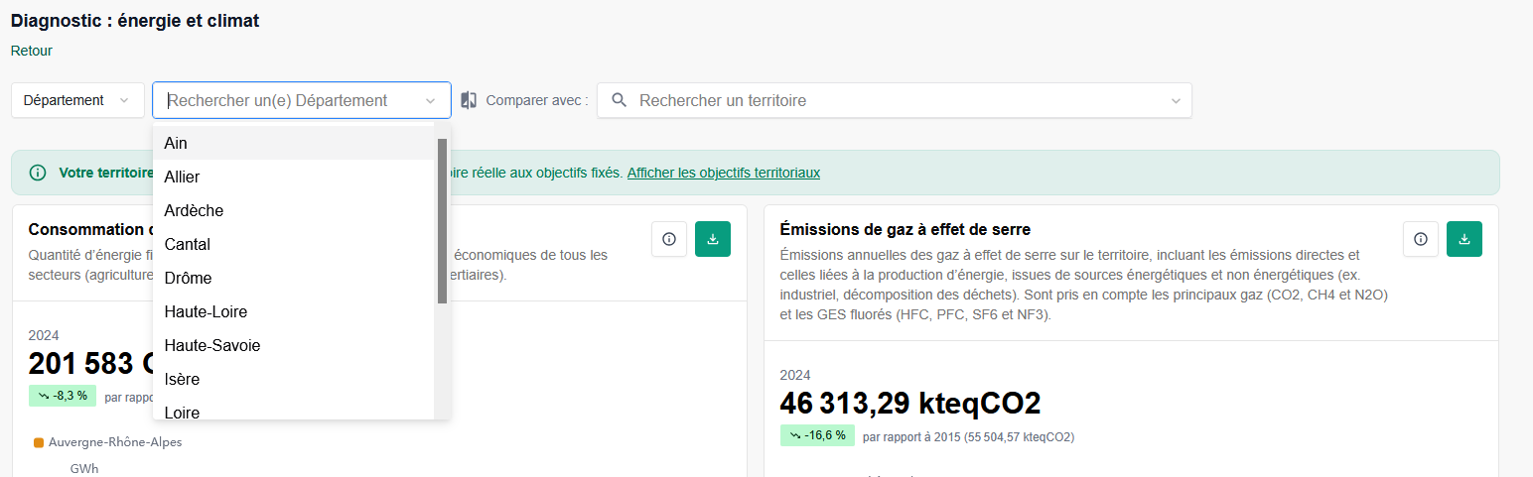Click the orange Auvergne-Rhône-Alpes legend swatch

pos(38,442)
